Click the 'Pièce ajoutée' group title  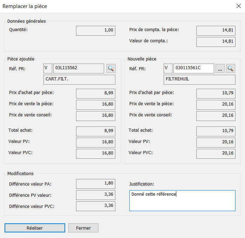tap(21, 59)
